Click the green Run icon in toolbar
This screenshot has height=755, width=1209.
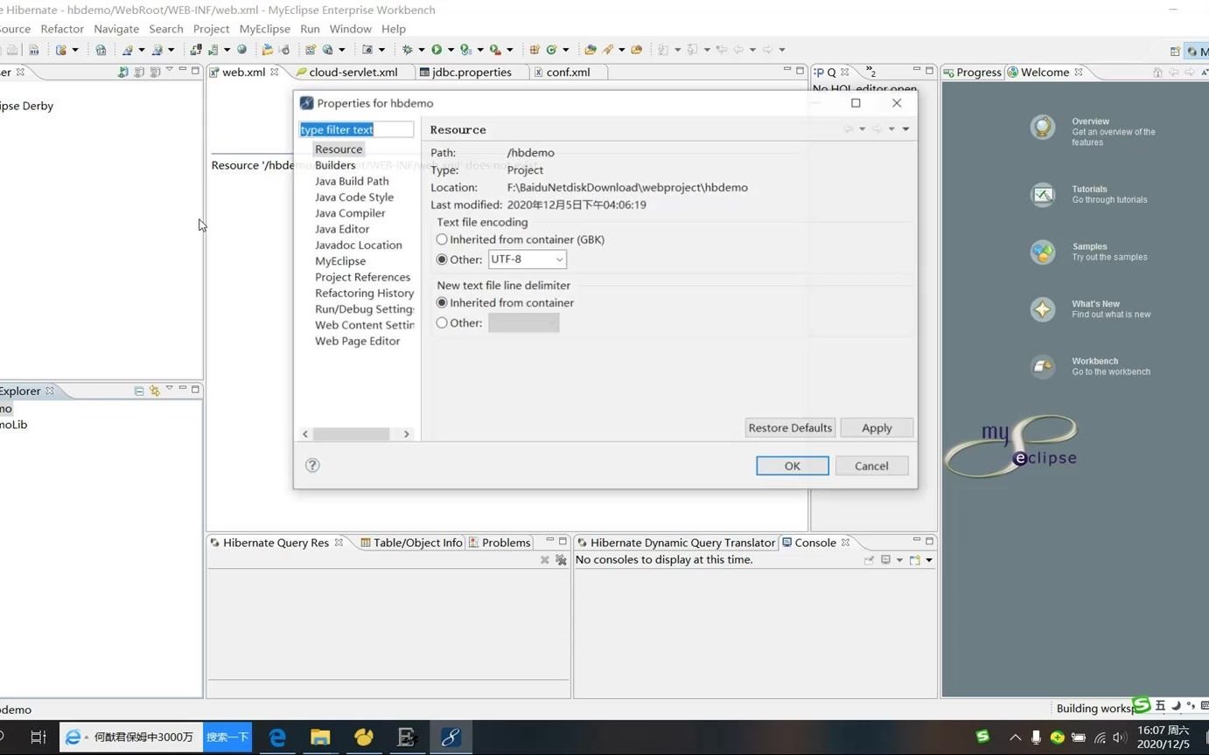click(437, 50)
